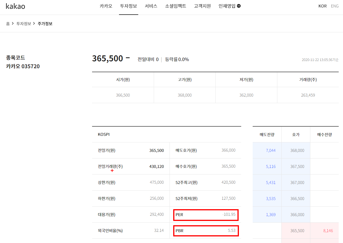Click the PBR label

point(179,231)
